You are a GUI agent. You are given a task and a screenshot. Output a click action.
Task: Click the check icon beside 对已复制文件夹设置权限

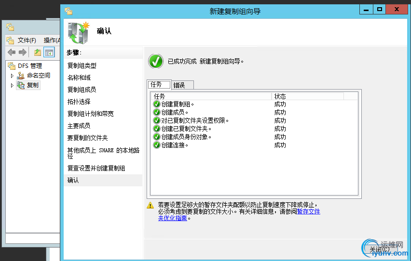point(156,120)
